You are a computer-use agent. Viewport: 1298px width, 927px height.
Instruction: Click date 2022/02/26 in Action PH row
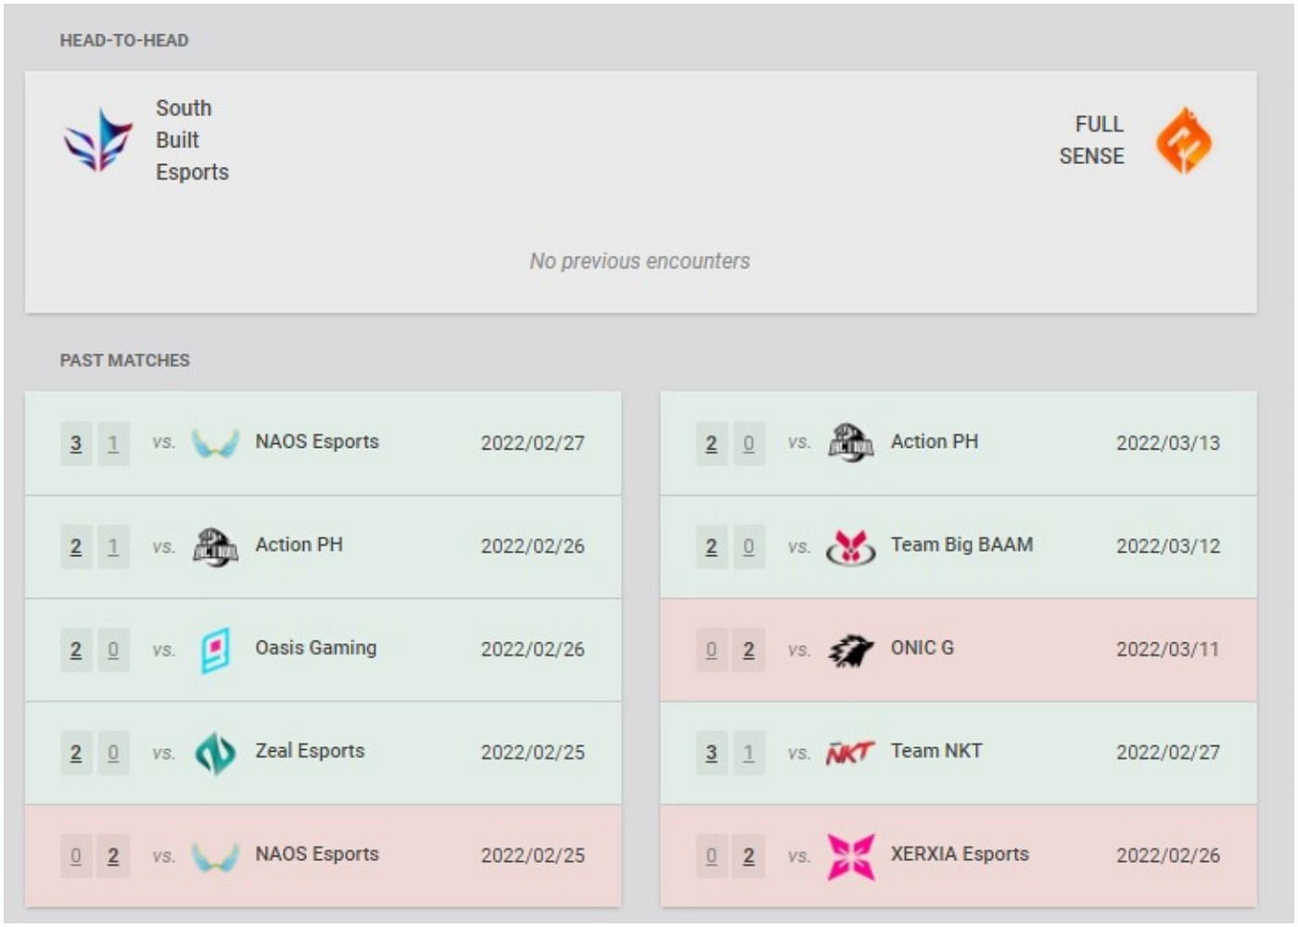coord(533,546)
